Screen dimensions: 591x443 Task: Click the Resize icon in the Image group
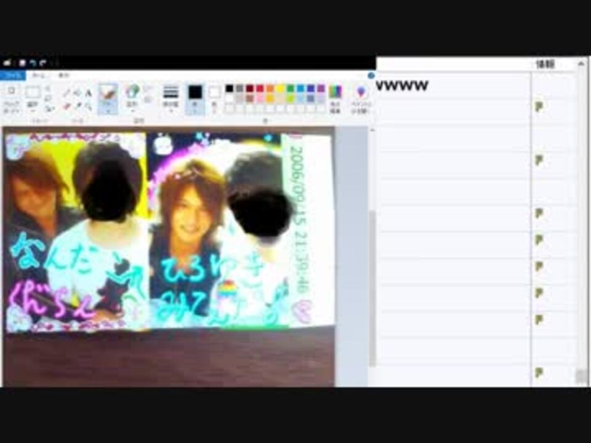click(x=48, y=98)
